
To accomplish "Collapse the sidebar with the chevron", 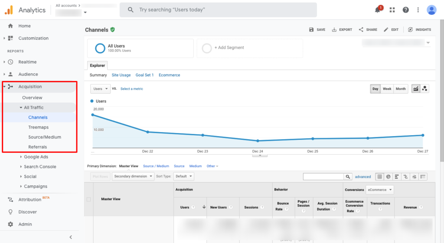I will (x=71, y=237).
